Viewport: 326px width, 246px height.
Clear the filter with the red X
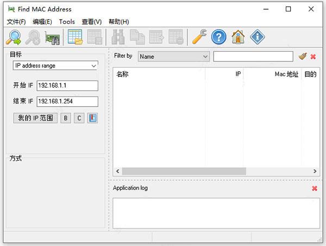click(313, 57)
